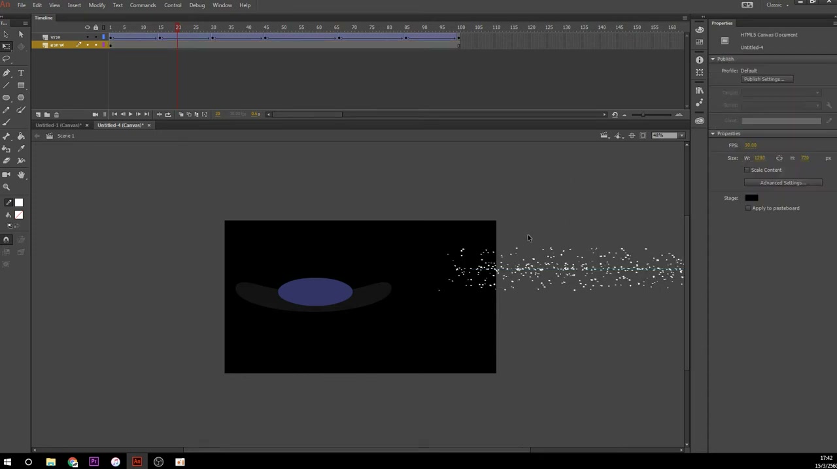The width and height of the screenshot is (837, 469).
Task: Select the Subselection tool
Action: click(x=21, y=34)
